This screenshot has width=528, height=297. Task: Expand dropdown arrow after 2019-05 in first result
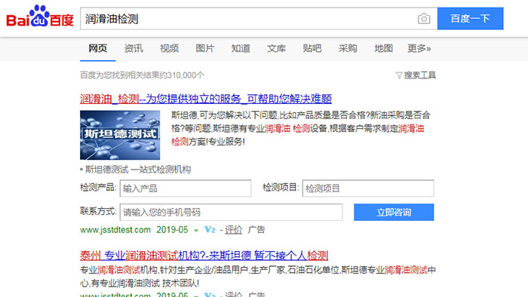click(196, 231)
